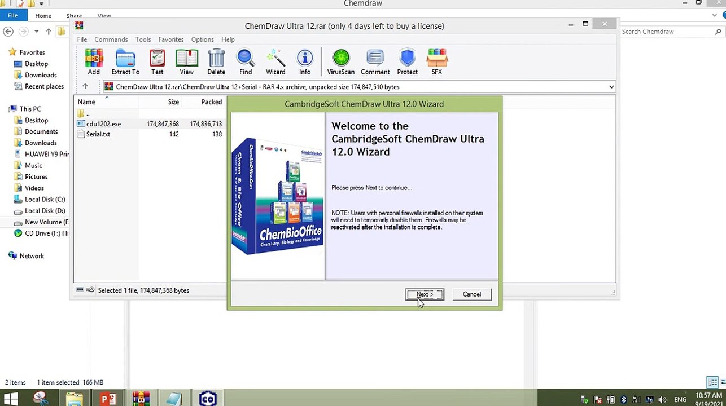Select This PC in navigation pane
The image size is (726, 406).
tap(30, 109)
